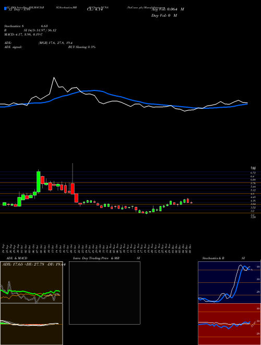Click the empty Intra Day Trading chart box

tap(104, 293)
